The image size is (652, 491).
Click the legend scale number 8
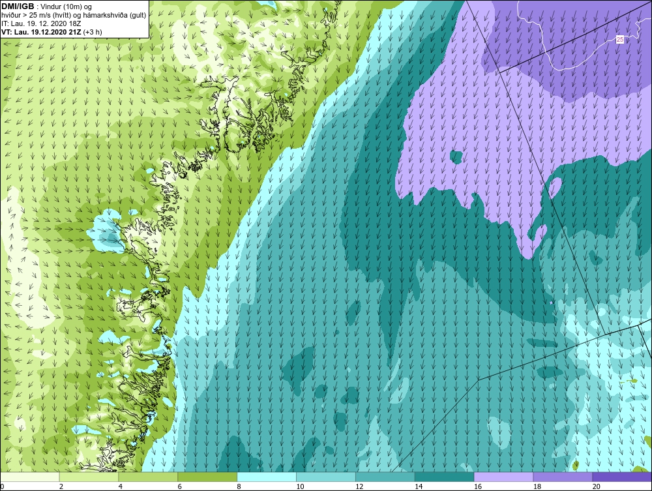click(x=239, y=486)
